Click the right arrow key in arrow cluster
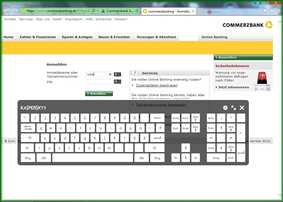The height and width of the screenshot is (202, 283). point(195,158)
